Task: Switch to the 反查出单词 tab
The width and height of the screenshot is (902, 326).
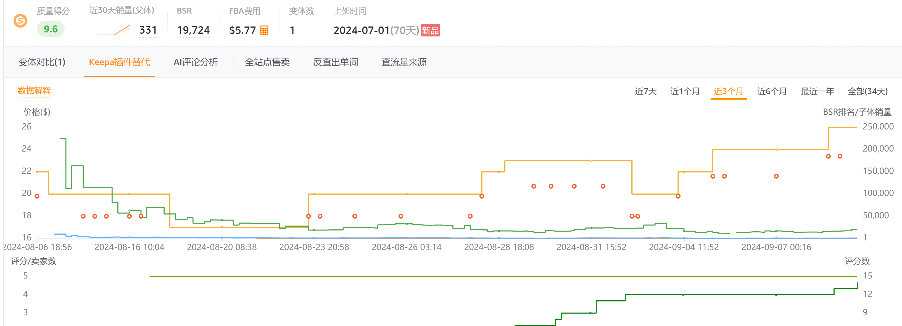Action: 336,62
